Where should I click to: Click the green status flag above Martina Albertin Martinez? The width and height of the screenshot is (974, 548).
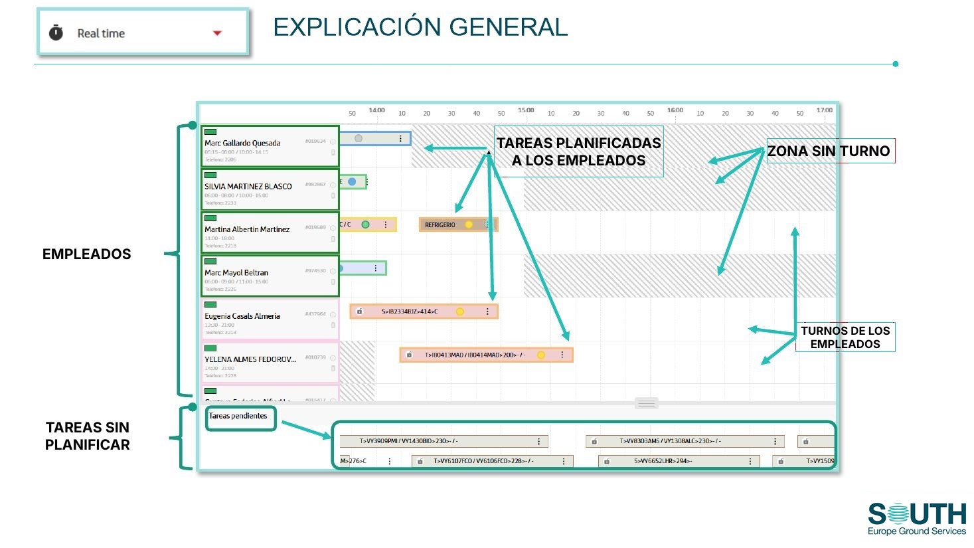[210, 218]
